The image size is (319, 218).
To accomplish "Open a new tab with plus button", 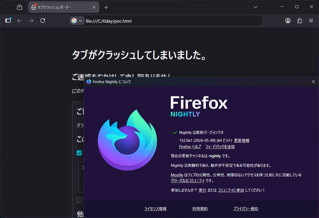I will point(106,7).
